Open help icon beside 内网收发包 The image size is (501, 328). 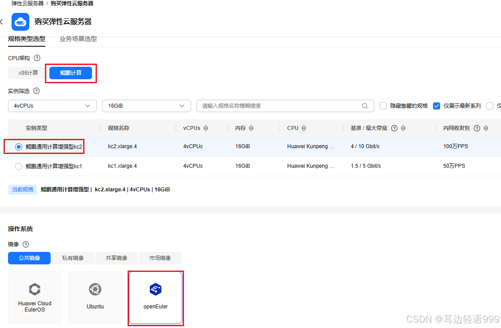(477, 128)
